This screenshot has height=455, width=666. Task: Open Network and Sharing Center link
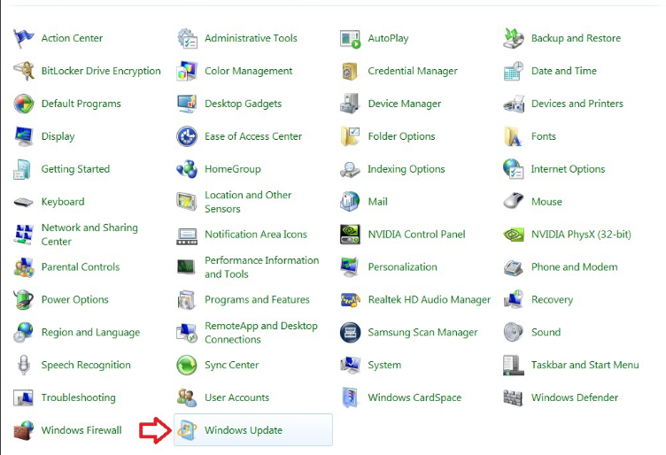point(89,235)
